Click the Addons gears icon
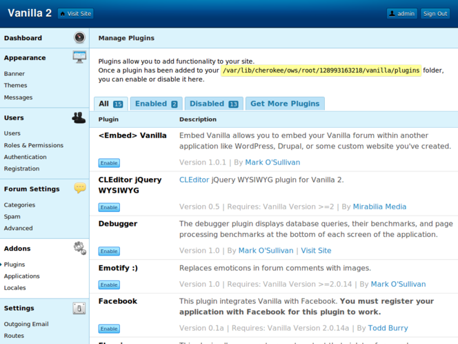Screen dimensions: 458x344 tap(79, 248)
